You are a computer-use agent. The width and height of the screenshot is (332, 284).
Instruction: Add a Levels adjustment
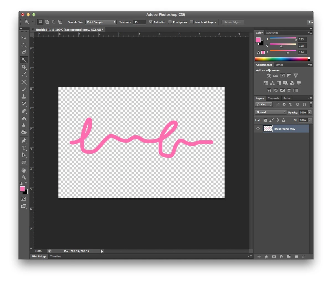point(276,75)
